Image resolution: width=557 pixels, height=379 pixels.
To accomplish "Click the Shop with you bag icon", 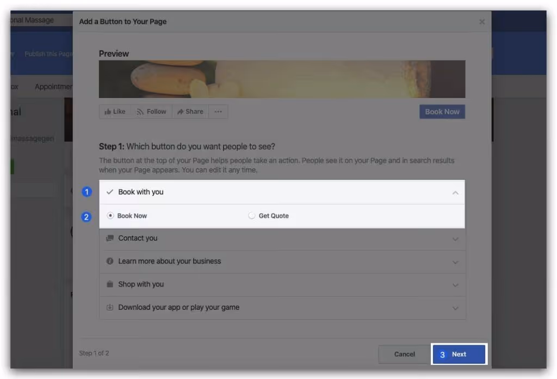I will (110, 284).
